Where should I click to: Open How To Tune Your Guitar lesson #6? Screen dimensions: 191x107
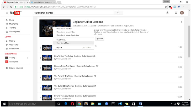click(x=75, y=96)
